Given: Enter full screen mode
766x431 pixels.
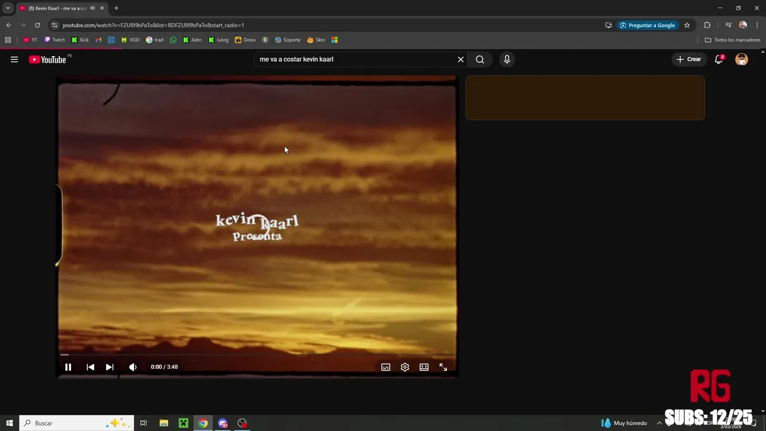Looking at the screenshot, I should (x=443, y=367).
